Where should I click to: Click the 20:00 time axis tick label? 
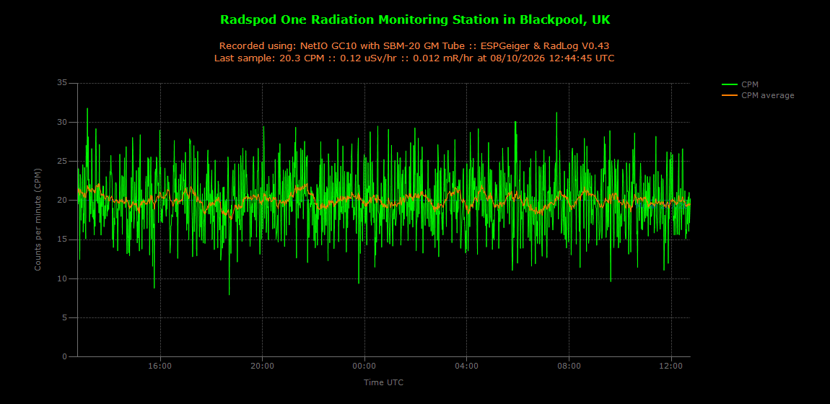click(x=262, y=365)
